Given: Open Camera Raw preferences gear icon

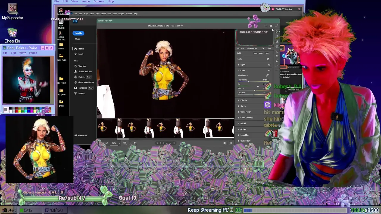Looking at the screenshot, I should pyautogui.click(x=271, y=26).
